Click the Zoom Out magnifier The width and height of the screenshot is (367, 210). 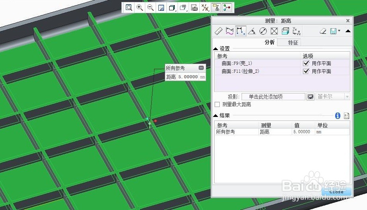click(x=150, y=8)
